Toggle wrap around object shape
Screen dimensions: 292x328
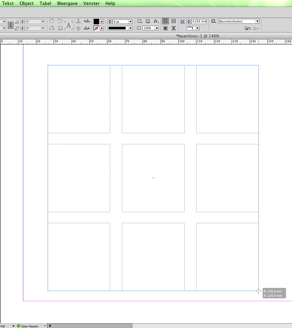[165, 28]
